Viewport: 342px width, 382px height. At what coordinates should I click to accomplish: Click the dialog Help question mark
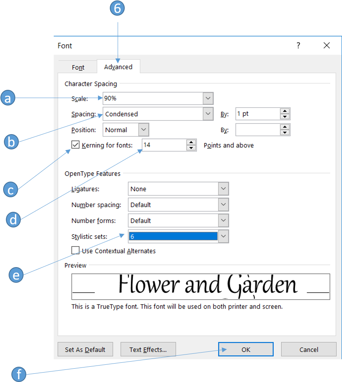(x=298, y=45)
